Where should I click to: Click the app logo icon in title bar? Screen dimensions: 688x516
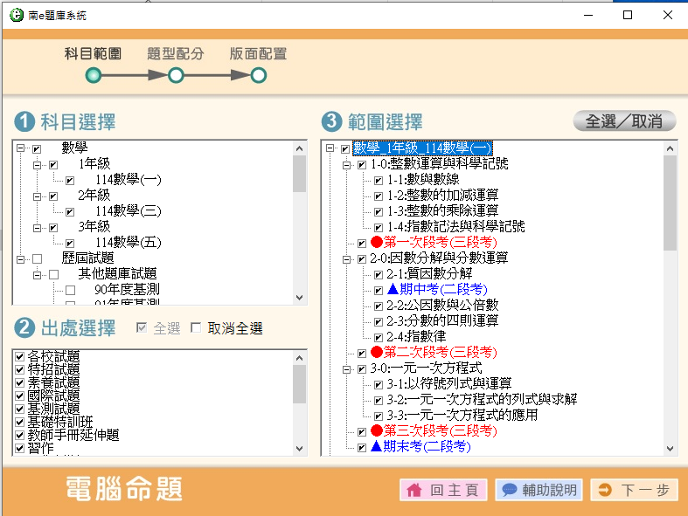(x=16, y=16)
